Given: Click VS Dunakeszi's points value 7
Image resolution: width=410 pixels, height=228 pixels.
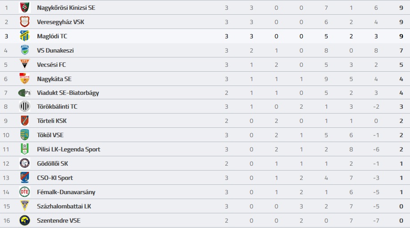Looking at the screenshot, I should coord(401,50).
